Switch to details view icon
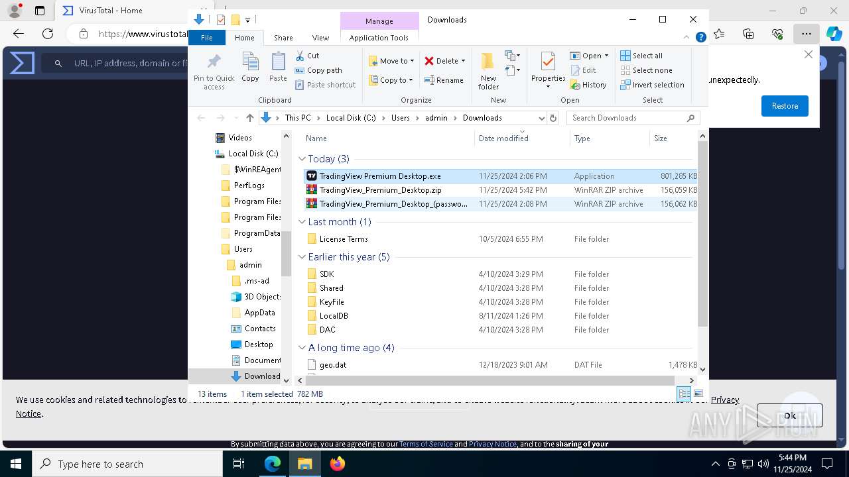Viewport: 849px width, 477px height. click(684, 394)
